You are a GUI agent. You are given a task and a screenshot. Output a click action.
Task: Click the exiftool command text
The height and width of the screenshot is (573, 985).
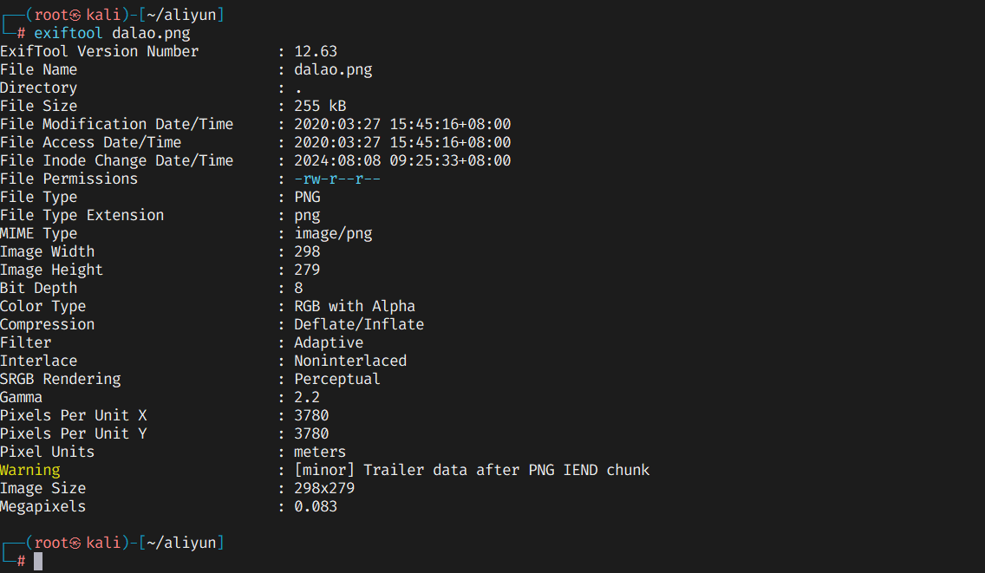click(x=68, y=33)
